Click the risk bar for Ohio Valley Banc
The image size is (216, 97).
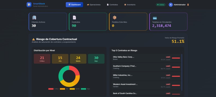(x=176, y=58)
